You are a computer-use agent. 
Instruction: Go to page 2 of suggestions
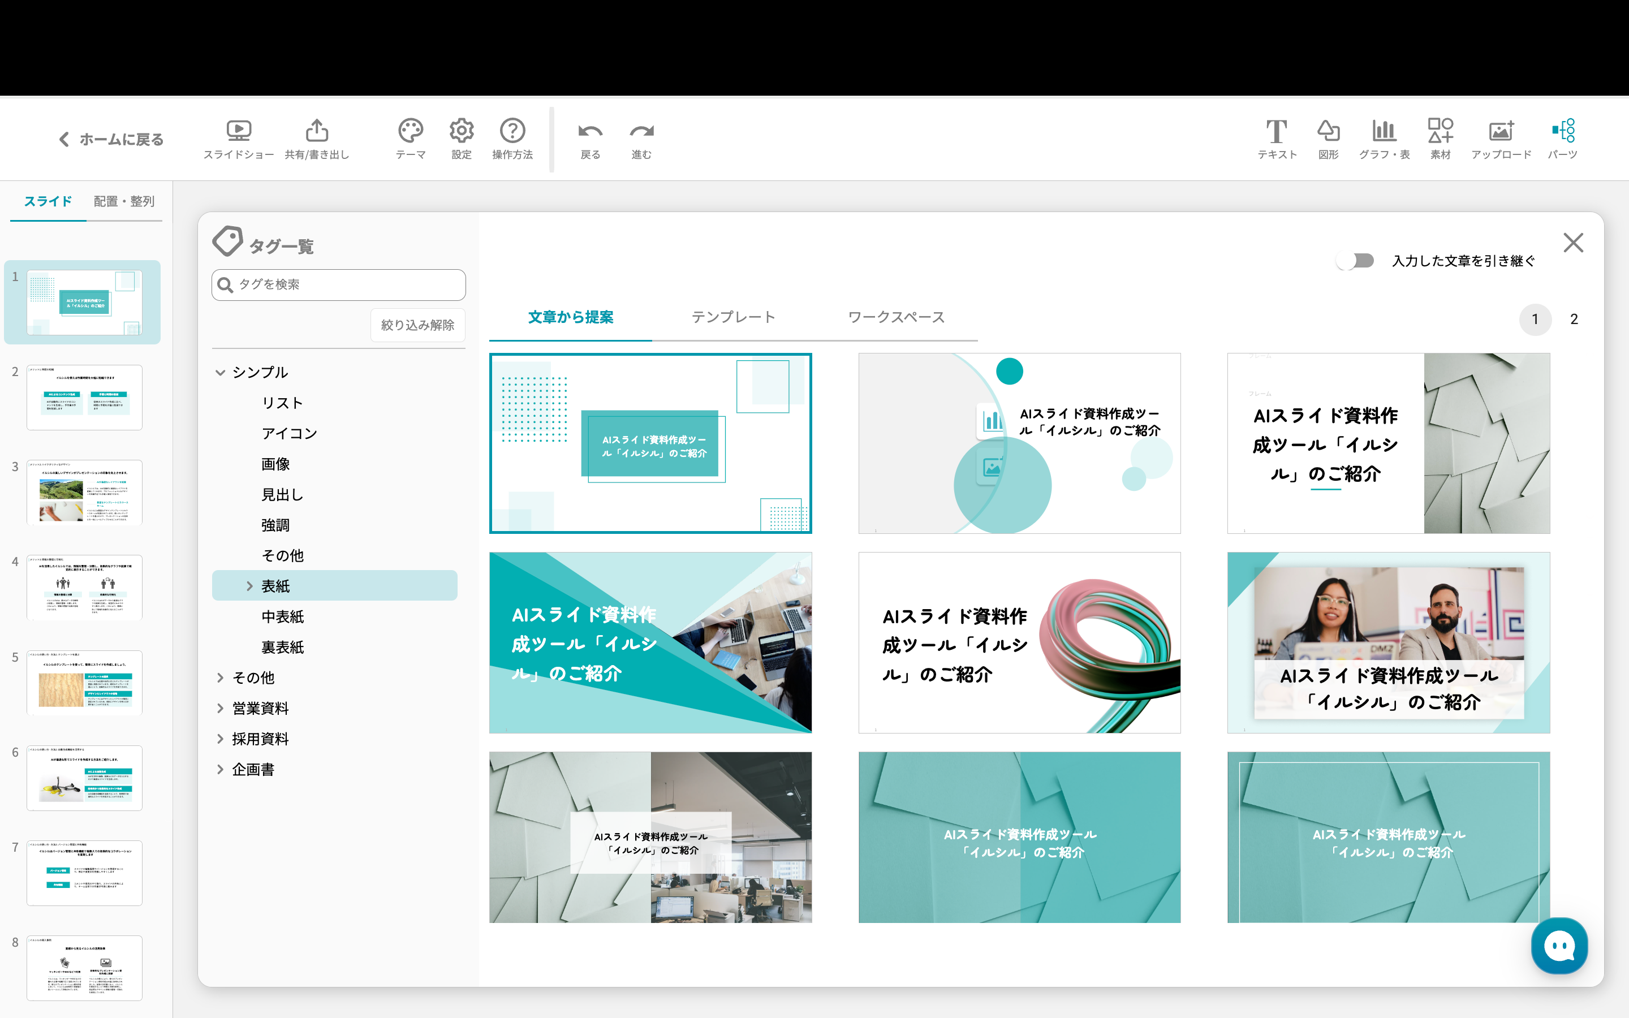click(1574, 319)
